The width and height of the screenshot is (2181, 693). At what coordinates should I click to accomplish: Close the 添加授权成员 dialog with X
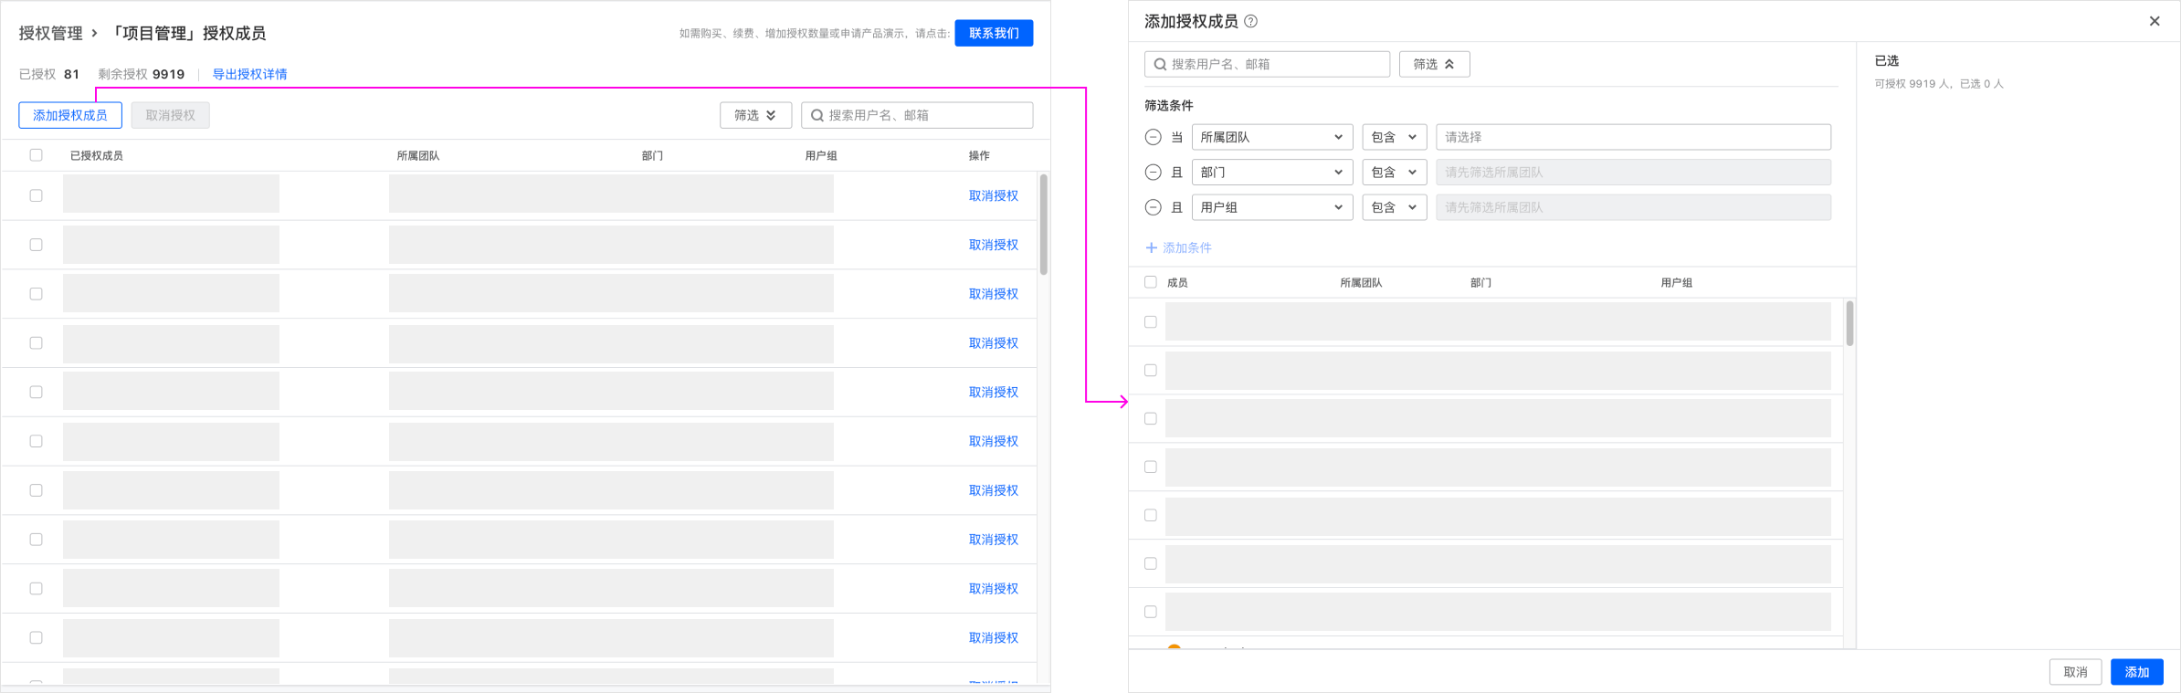2155,21
